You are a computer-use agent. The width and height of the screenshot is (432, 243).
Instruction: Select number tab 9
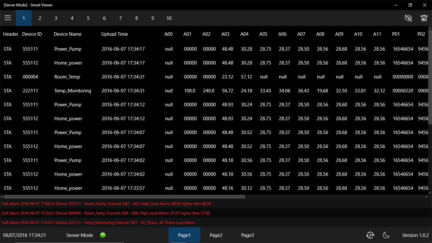coord(153,18)
